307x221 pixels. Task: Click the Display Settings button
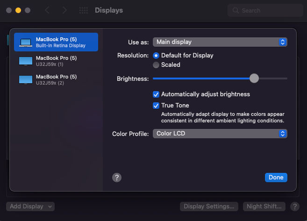209,207
